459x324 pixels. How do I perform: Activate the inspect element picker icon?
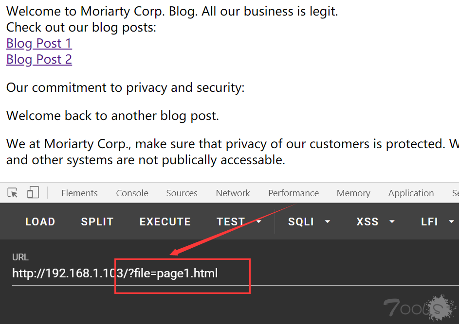(x=13, y=193)
